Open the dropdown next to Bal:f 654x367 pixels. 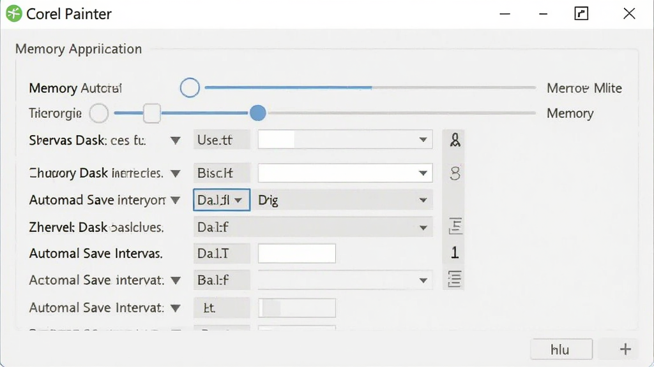click(345, 280)
